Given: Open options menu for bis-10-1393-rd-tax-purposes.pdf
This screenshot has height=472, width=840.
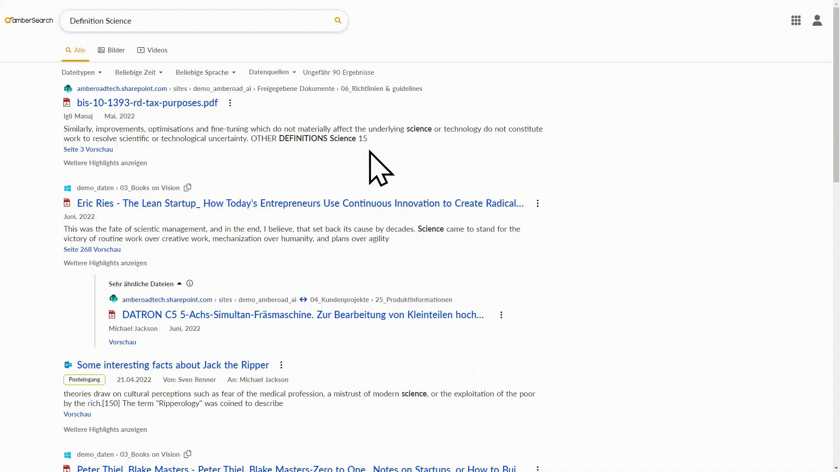Looking at the screenshot, I should [230, 103].
